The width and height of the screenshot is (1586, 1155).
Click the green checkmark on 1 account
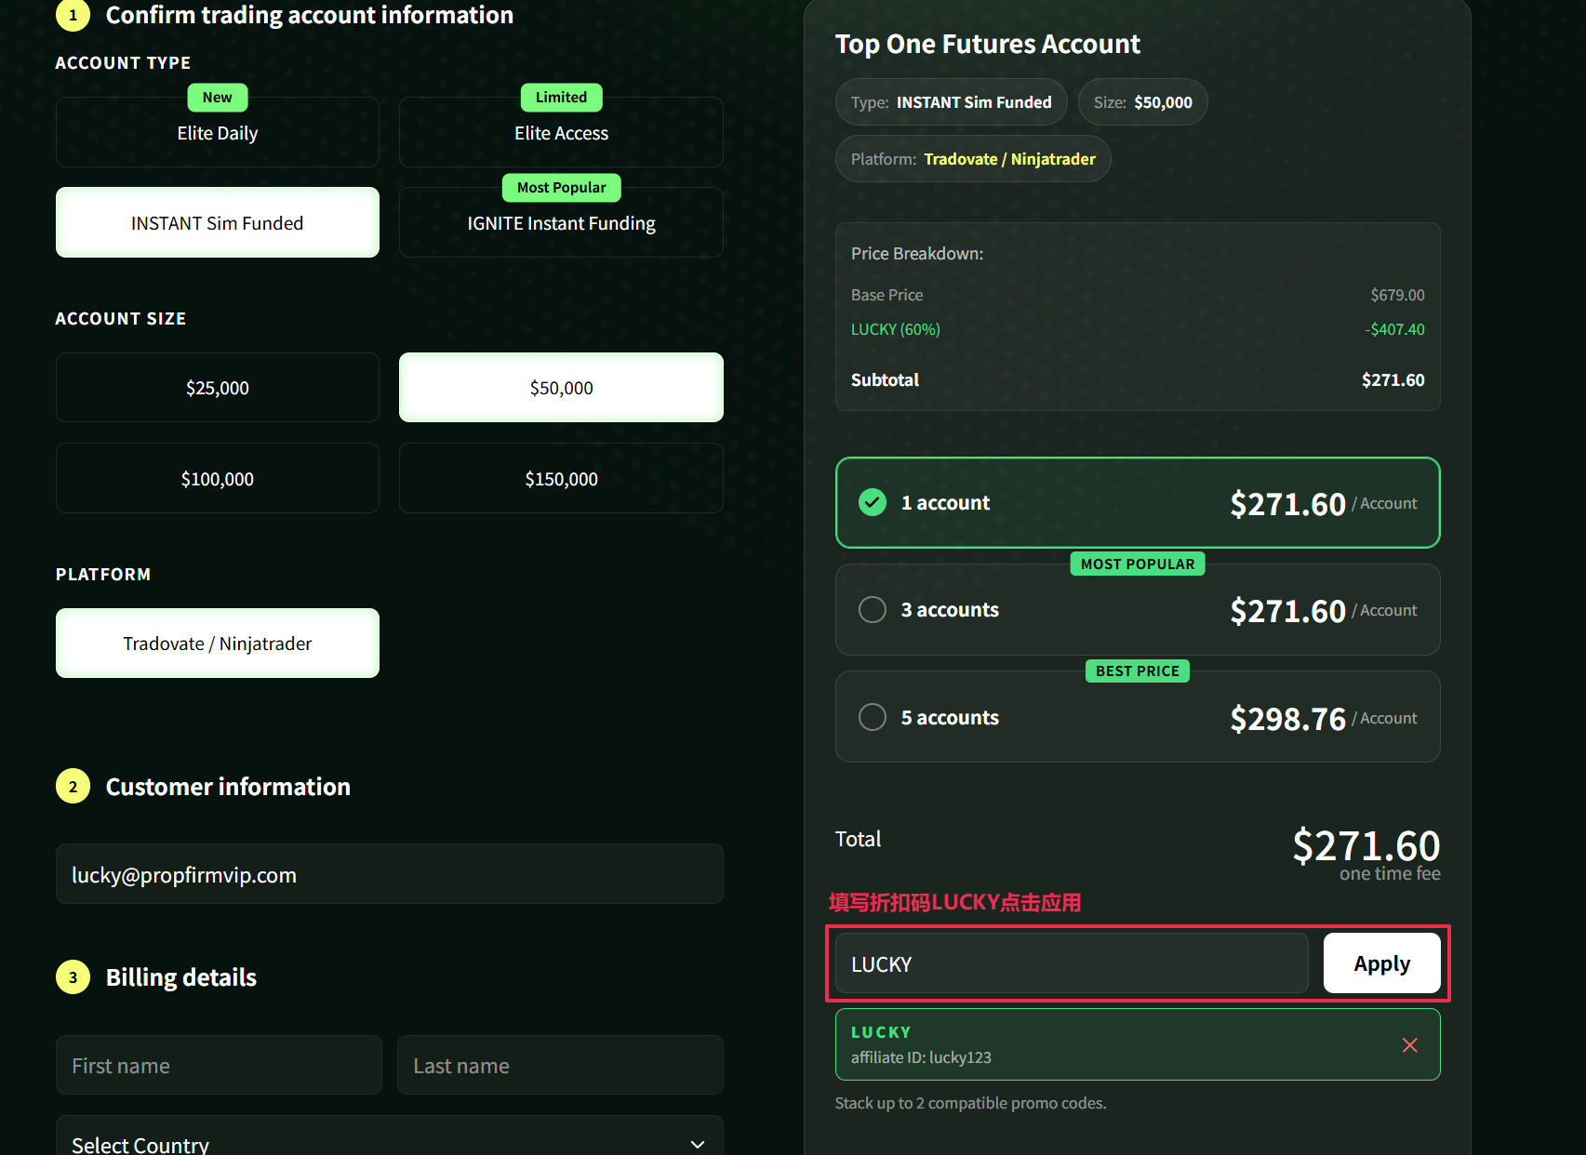click(x=873, y=502)
